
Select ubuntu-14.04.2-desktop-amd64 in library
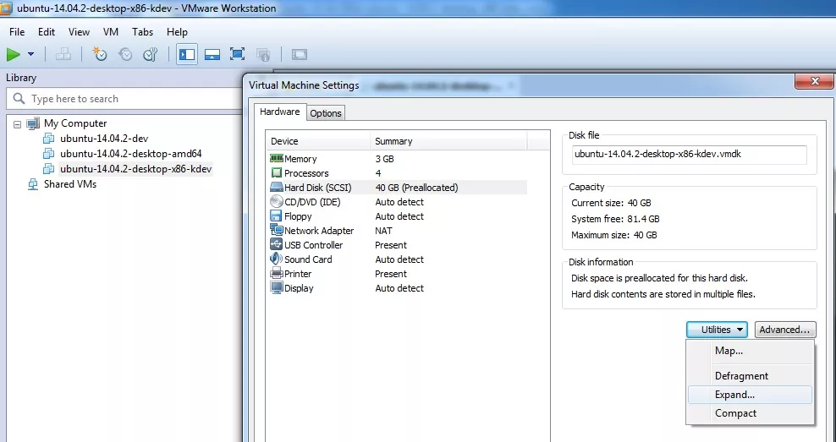[130, 153]
